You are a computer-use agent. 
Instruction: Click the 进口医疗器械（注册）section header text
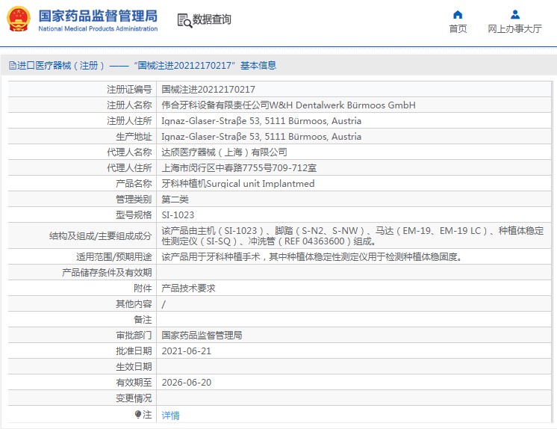pos(60,66)
